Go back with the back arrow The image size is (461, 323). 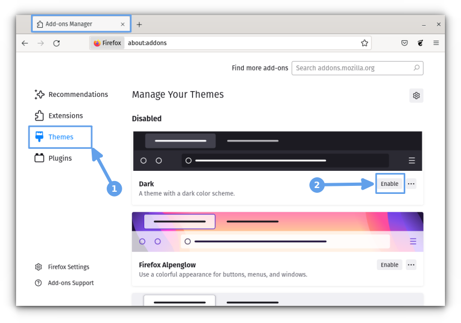tap(25, 43)
